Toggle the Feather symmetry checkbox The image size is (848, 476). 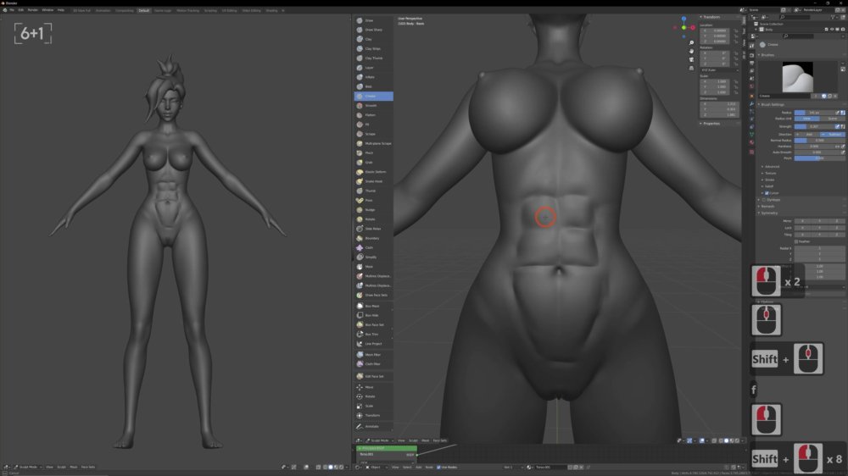point(796,241)
